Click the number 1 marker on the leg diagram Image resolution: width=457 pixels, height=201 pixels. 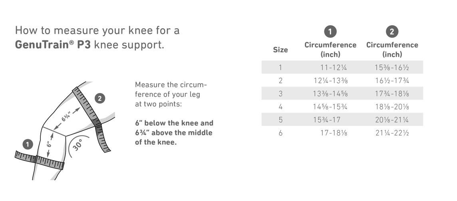point(28,144)
